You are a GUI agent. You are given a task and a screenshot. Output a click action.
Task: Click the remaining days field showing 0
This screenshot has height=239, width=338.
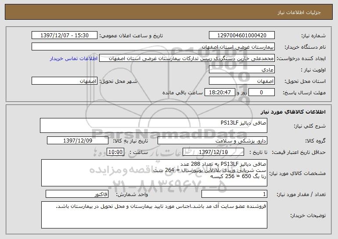(262, 93)
